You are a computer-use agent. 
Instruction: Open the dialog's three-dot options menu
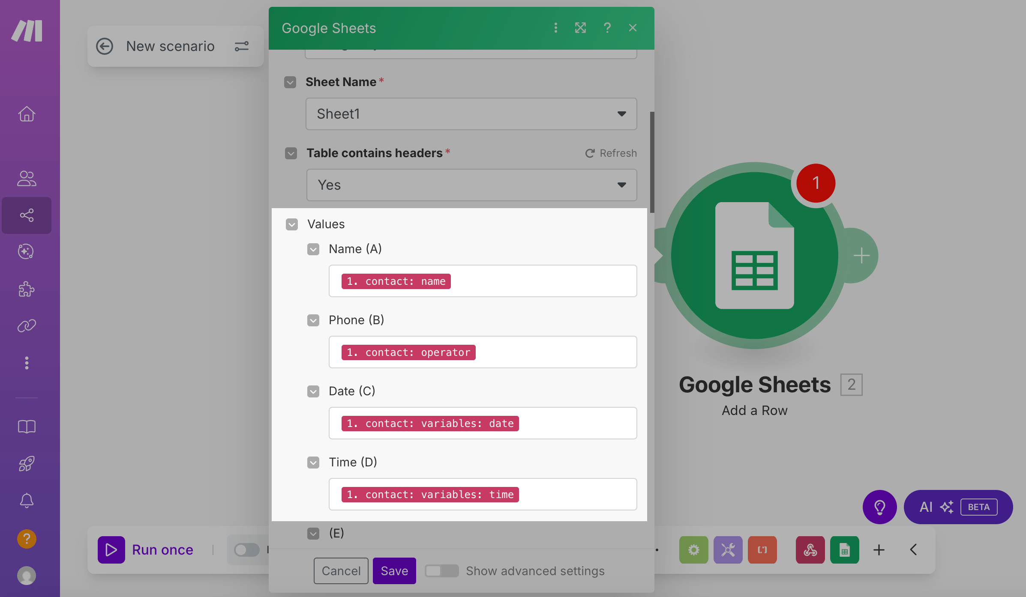[556, 28]
